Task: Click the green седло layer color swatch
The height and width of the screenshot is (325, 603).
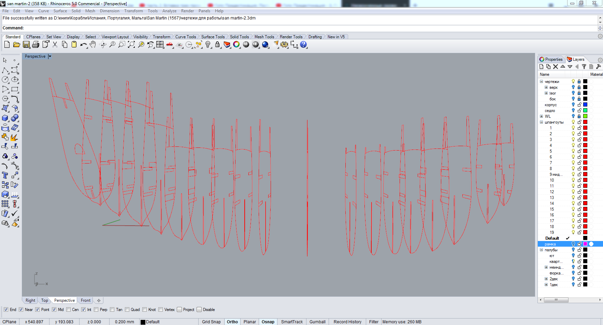Action: (585, 111)
